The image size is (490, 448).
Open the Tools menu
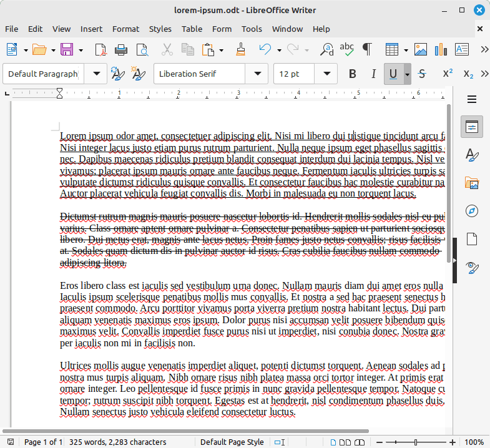tap(252, 29)
